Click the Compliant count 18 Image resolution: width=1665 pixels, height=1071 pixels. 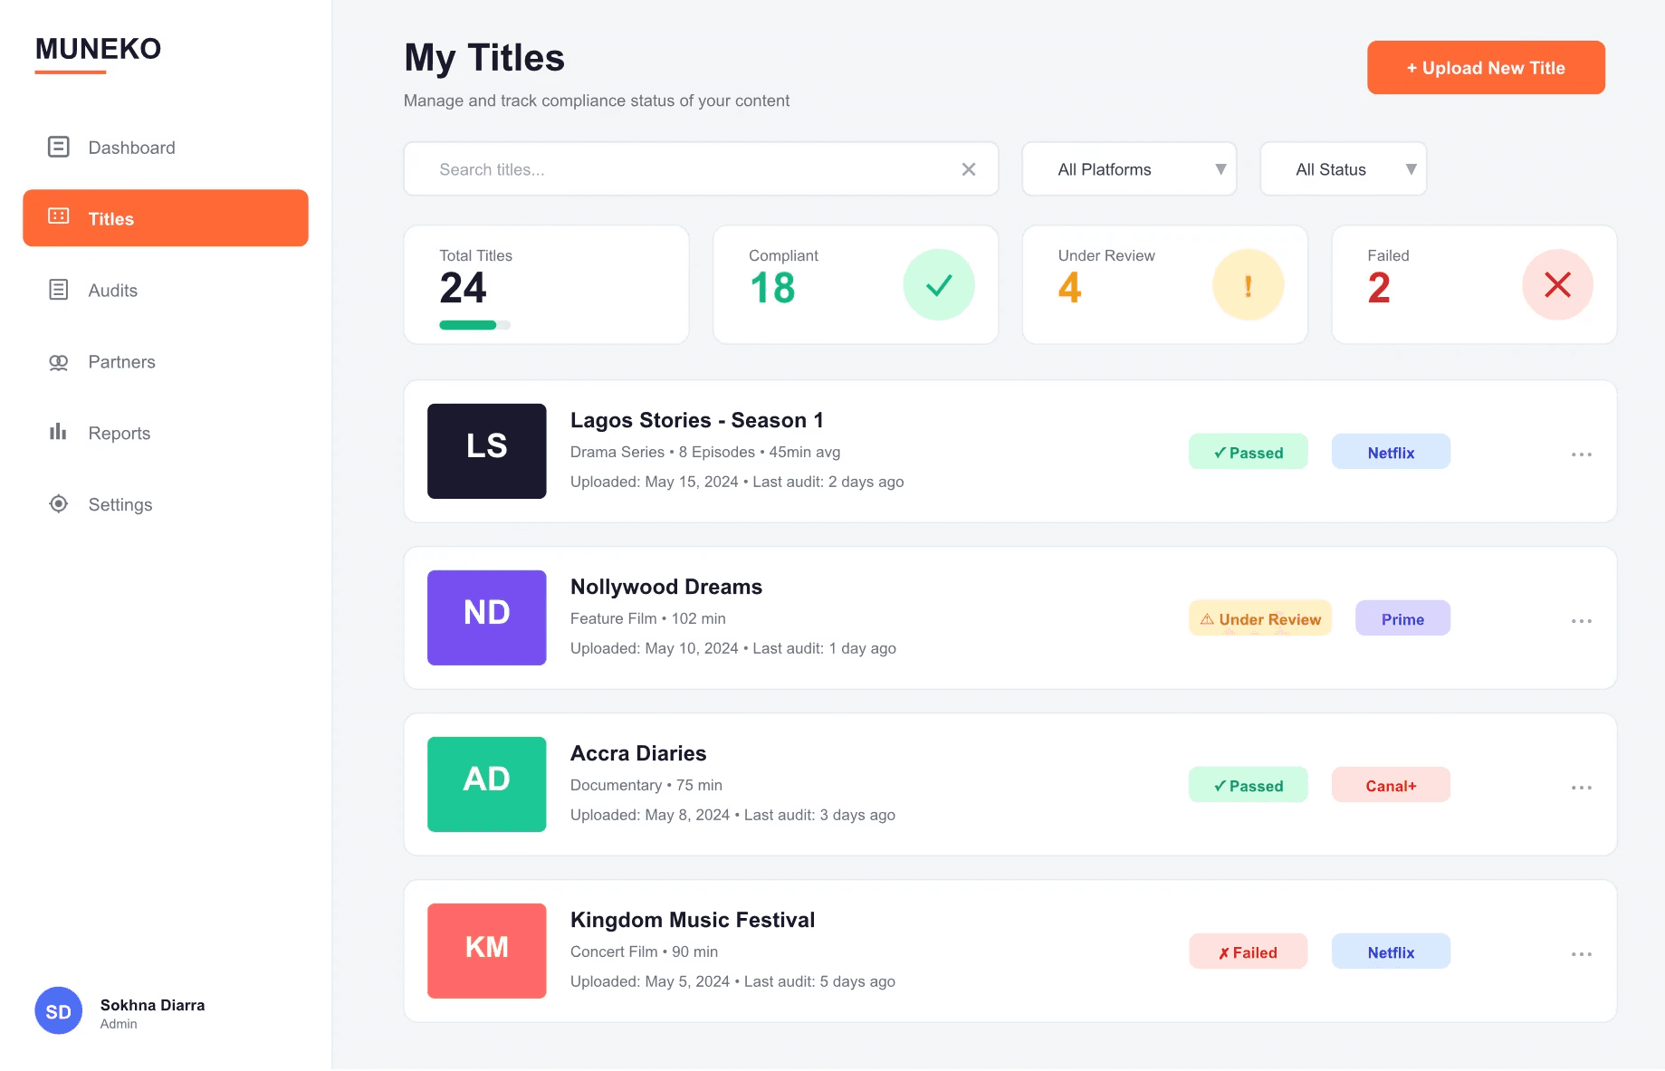(772, 288)
